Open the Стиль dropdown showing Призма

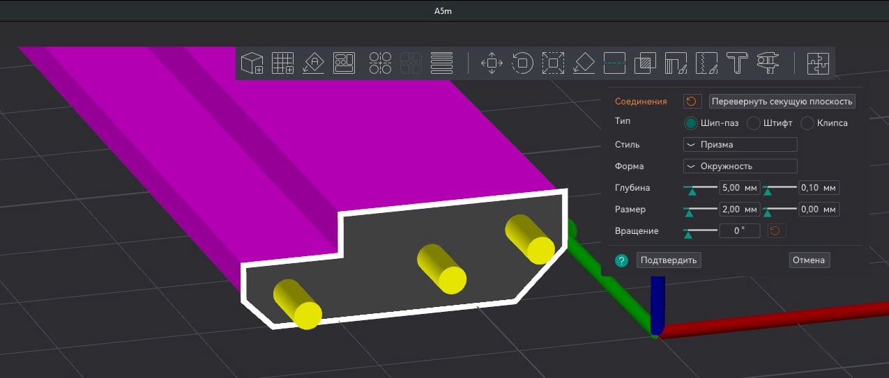(x=740, y=145)
